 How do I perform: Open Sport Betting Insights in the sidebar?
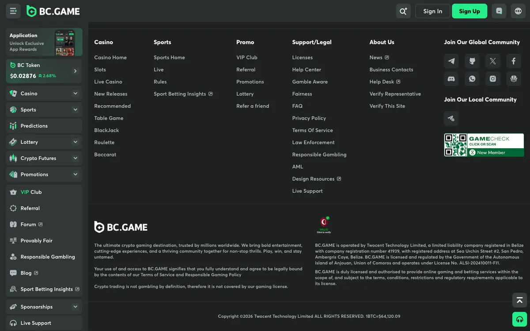44,289
